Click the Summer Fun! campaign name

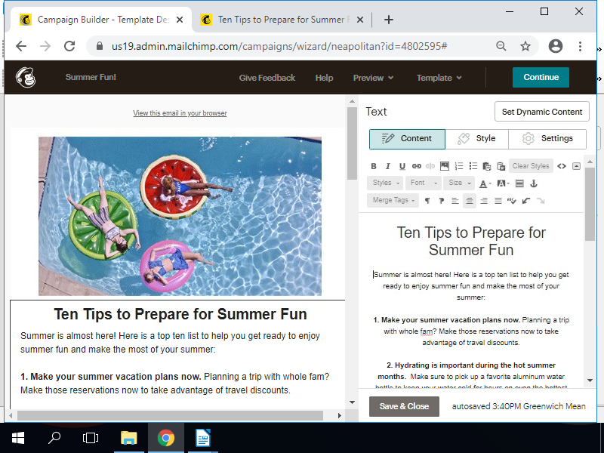coord(91,77)
